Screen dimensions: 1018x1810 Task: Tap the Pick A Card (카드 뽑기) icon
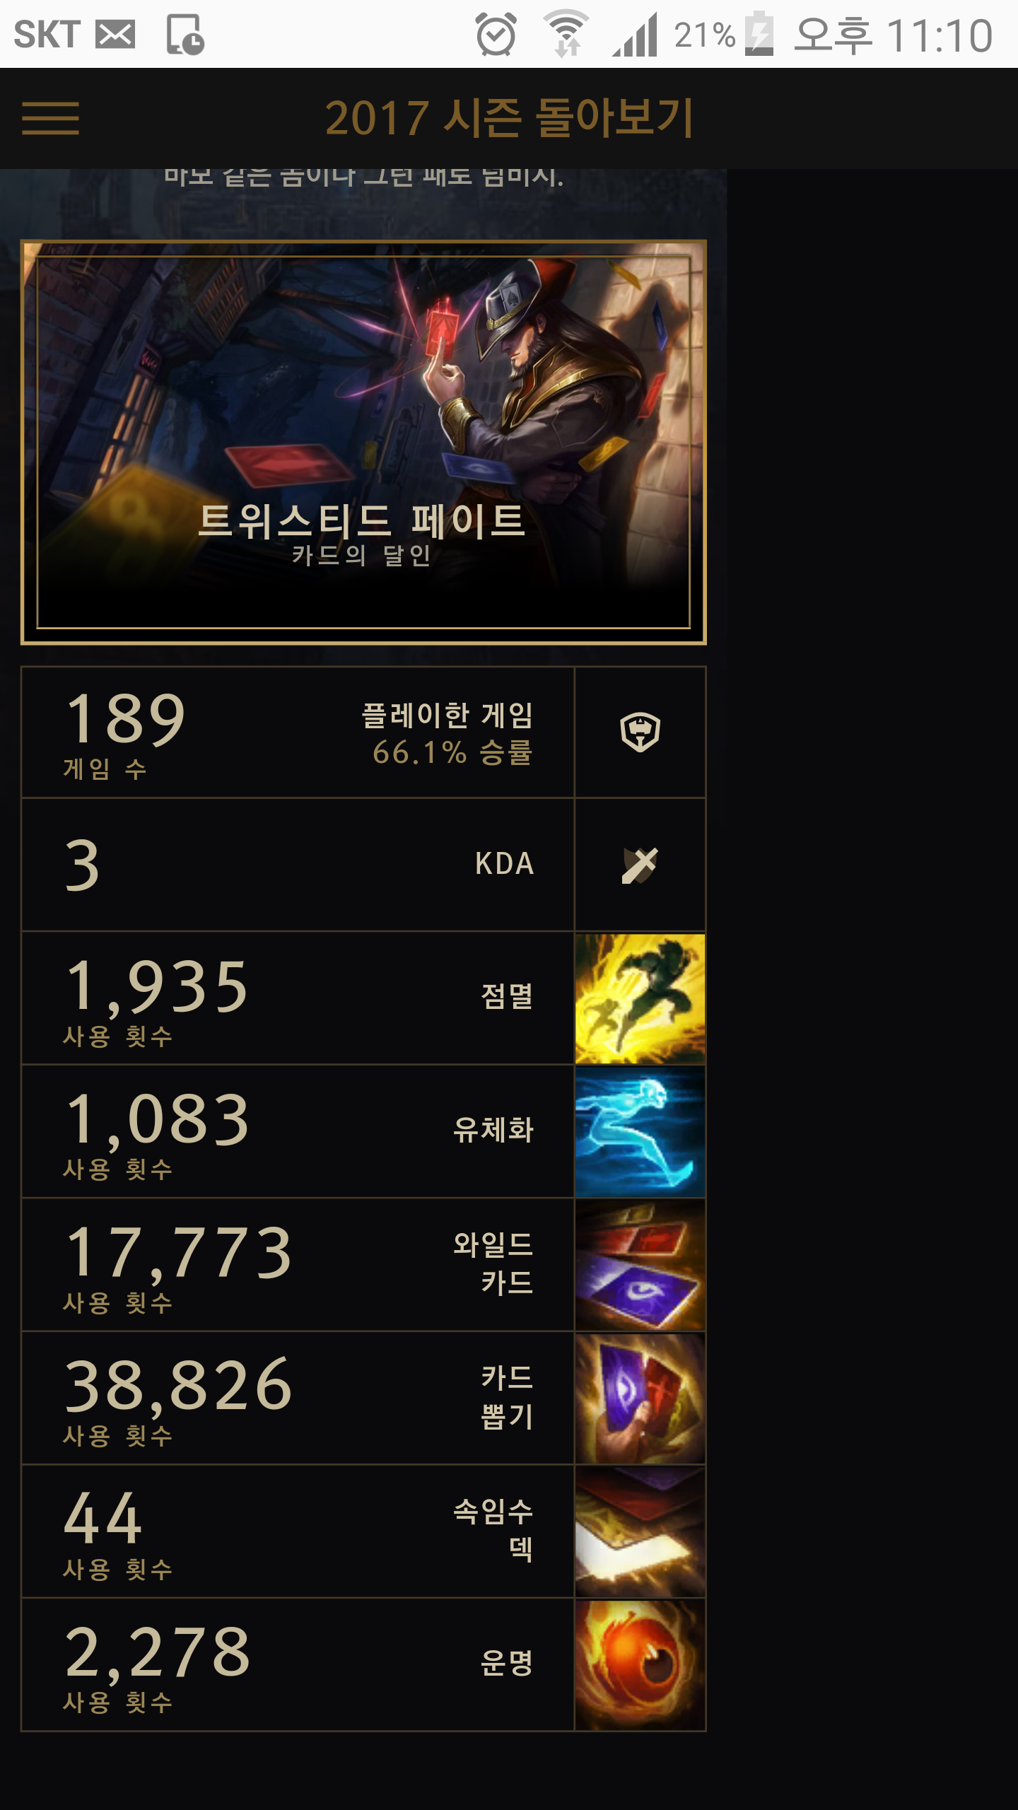click(x=640, y=1398)
